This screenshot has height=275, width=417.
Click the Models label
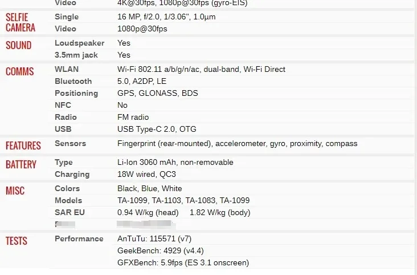click(68, 200)
